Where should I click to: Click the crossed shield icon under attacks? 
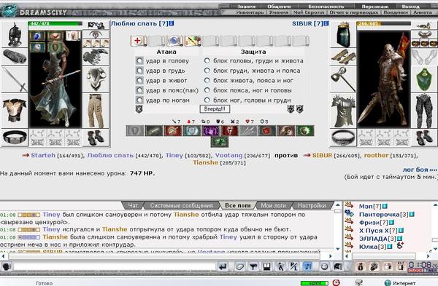[139, 109]
